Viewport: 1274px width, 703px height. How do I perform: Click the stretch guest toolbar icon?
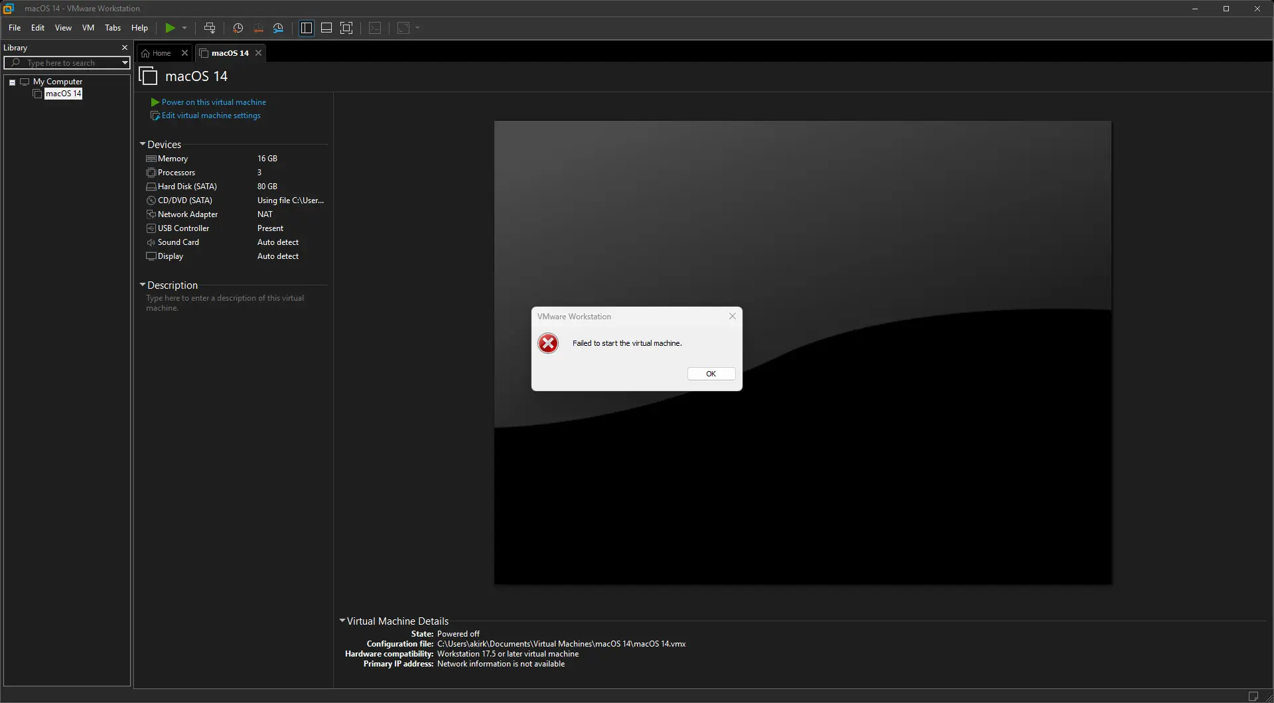coord(403,28)
